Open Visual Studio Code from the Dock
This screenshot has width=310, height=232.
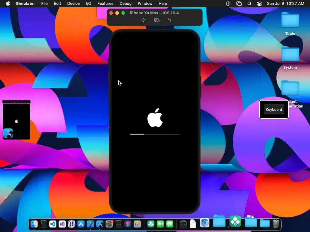(x=53, y=224)
